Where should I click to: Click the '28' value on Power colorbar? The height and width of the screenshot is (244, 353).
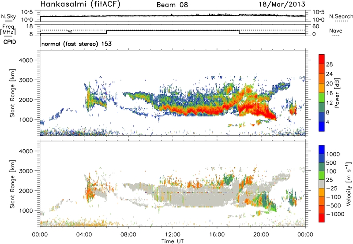click(x=329, y=64)
